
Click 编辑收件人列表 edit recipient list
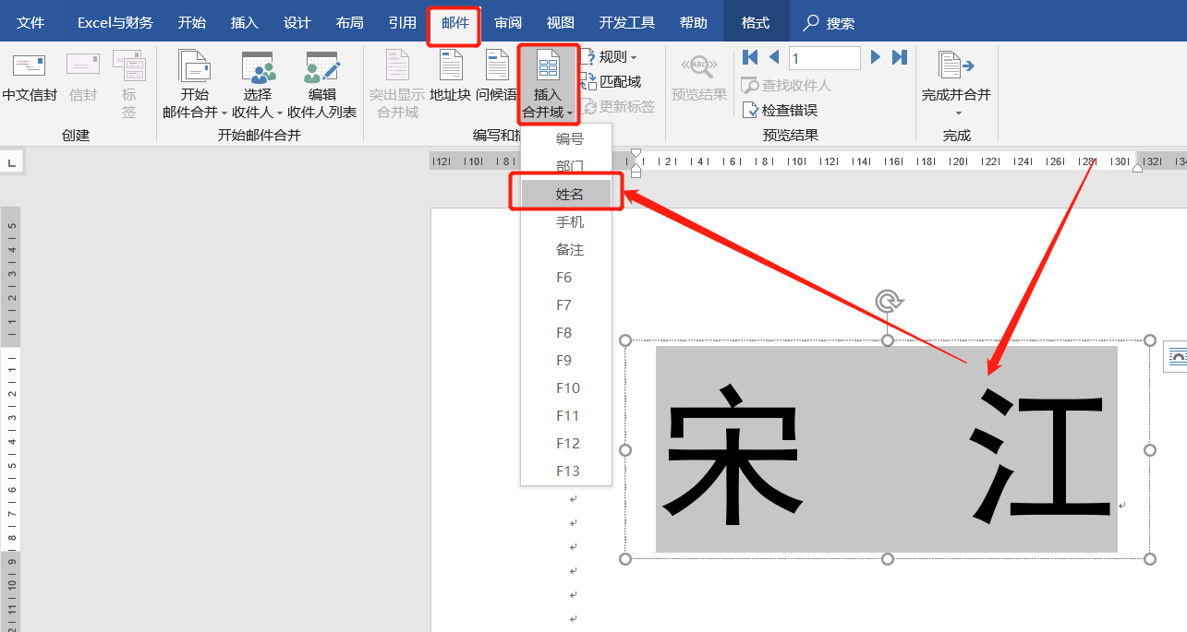[x=321, y=85]
